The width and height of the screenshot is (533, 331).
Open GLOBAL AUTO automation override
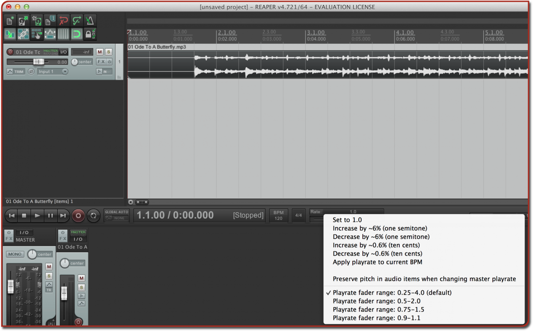[116, 215]
